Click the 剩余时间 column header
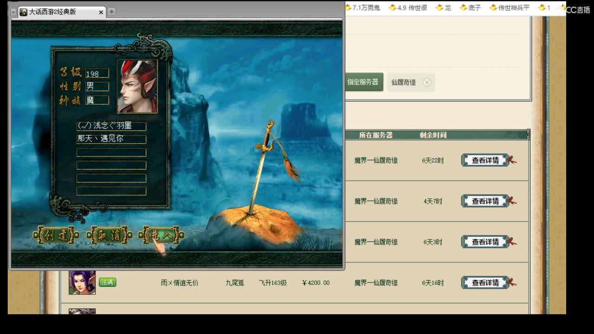Viewport: 594px width, 334px height. click(x=433, y=135)
